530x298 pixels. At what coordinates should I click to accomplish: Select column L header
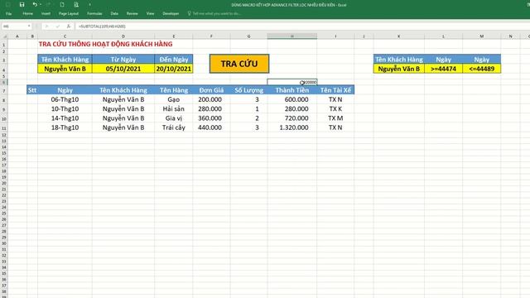[443, 36]
